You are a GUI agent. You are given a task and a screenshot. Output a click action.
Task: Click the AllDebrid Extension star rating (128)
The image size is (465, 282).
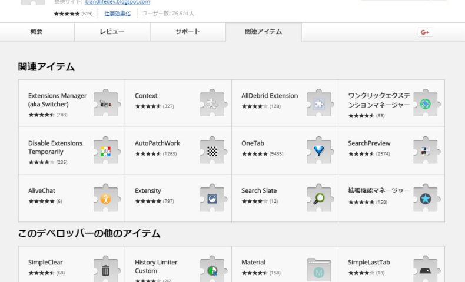pyautogui.click(x=261, y=106)
